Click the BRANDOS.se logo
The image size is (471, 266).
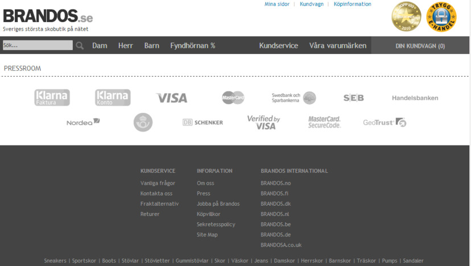click(48, 16)
